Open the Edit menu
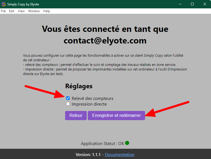Screen dimensions: 211x159 [12, 11]
